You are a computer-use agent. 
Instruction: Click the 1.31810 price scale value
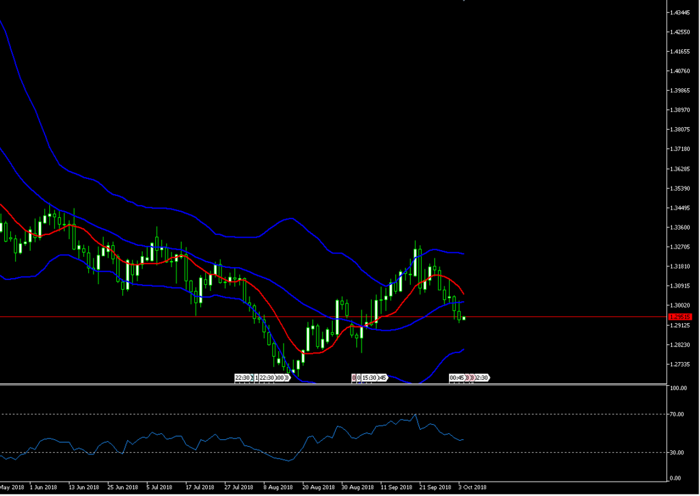(680, 266)
